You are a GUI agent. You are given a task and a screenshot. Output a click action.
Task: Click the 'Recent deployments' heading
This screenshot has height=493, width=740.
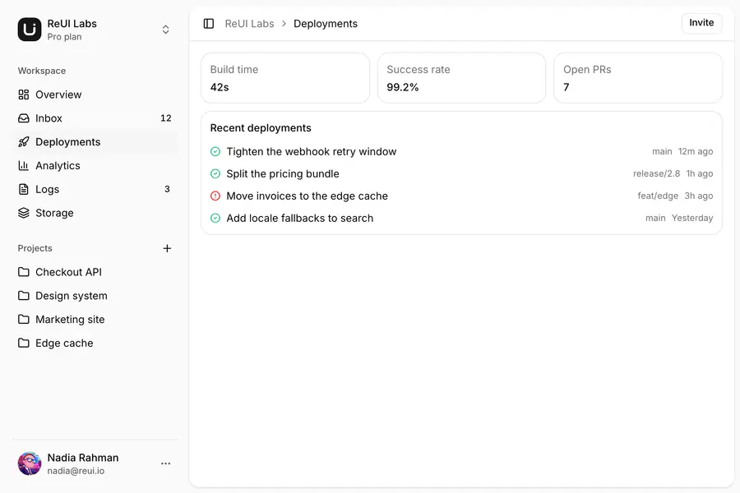coord(261,128)
